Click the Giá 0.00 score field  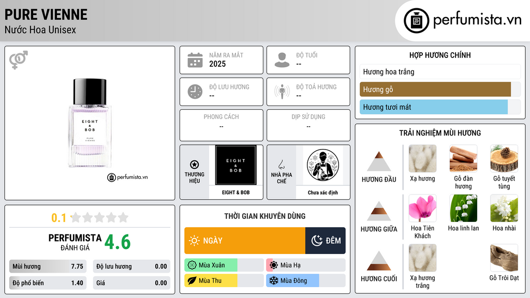coord(131,283)
